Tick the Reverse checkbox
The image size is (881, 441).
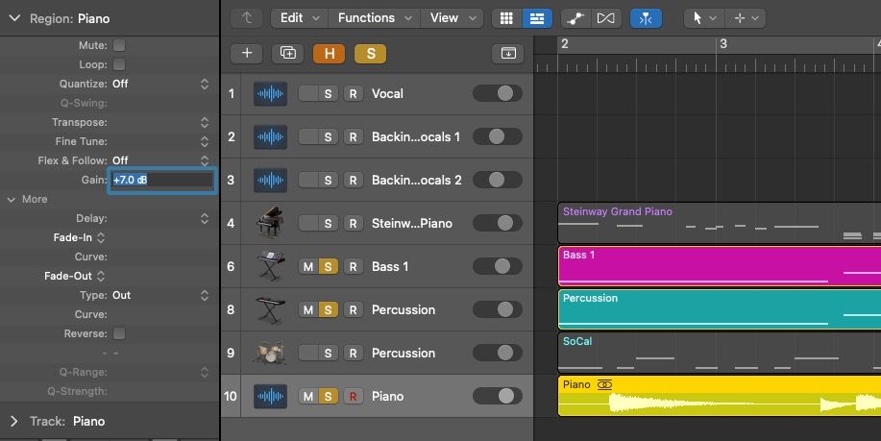119,333
